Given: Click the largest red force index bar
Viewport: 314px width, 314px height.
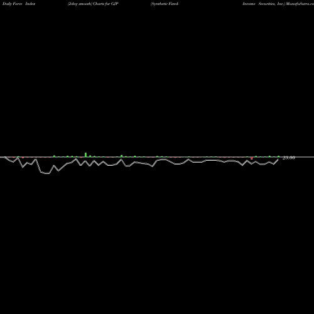Looking at the screenshot, I should [252, 158].
